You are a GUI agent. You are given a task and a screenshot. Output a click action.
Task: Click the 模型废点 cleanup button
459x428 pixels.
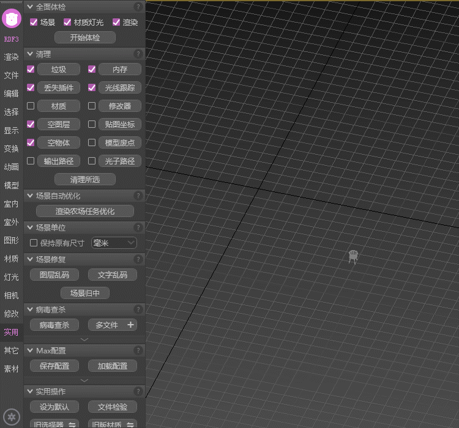[x=120, y=142]
